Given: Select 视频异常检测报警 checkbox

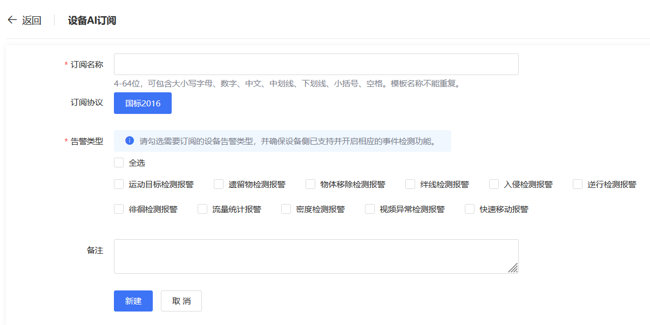Looking at the screenshot, I should coord(370,209).
